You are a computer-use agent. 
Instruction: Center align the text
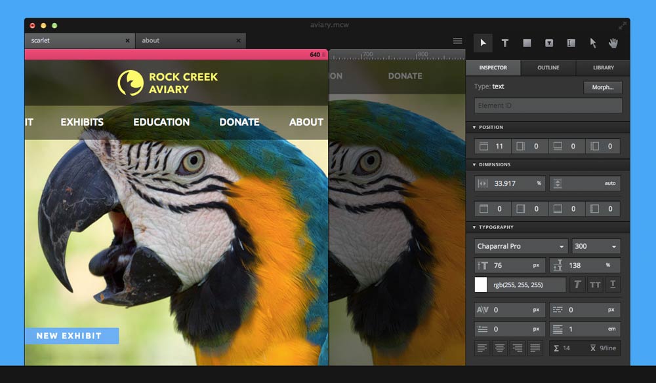click(x=500, y=348)
